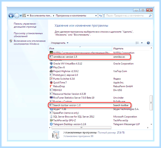Select SpeedFan (remove only)
161x148 pixels.
coord(66,113)
